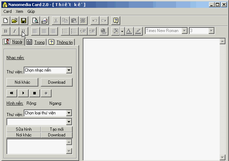This screenshot has height=161, width=229.
Task: Click the Download button under Hình nền
Action: [x=57, y=135]
